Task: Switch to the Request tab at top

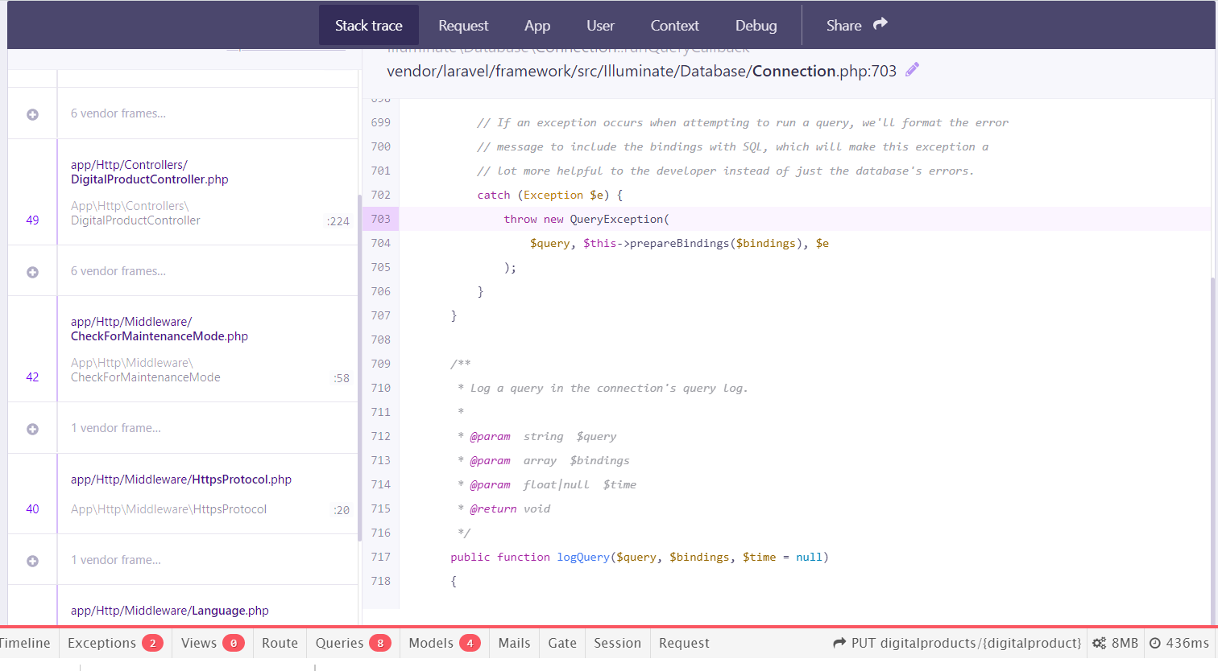Action: [463, 25]
